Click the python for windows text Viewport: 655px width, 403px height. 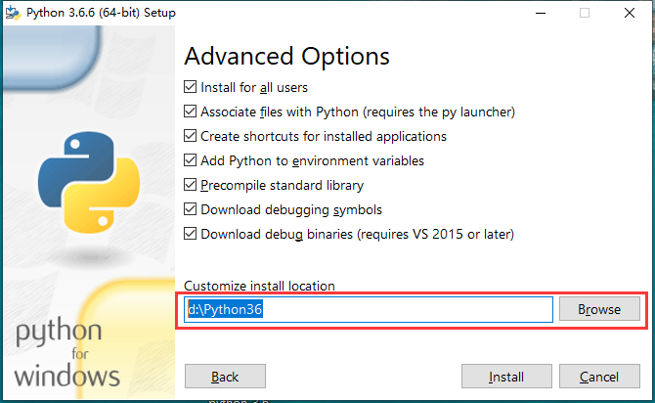click(x=66, y=352)
